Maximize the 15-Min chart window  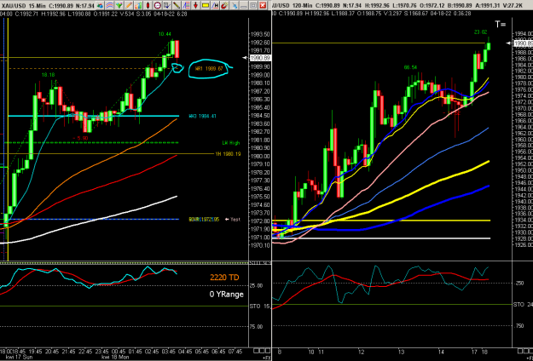tap(253, 5)
